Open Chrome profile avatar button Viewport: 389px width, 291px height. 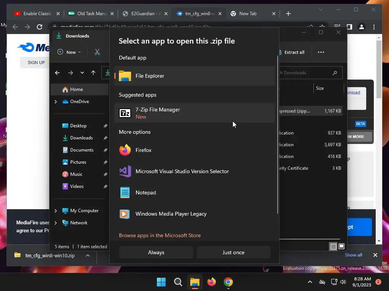click(x=362, y=27)
